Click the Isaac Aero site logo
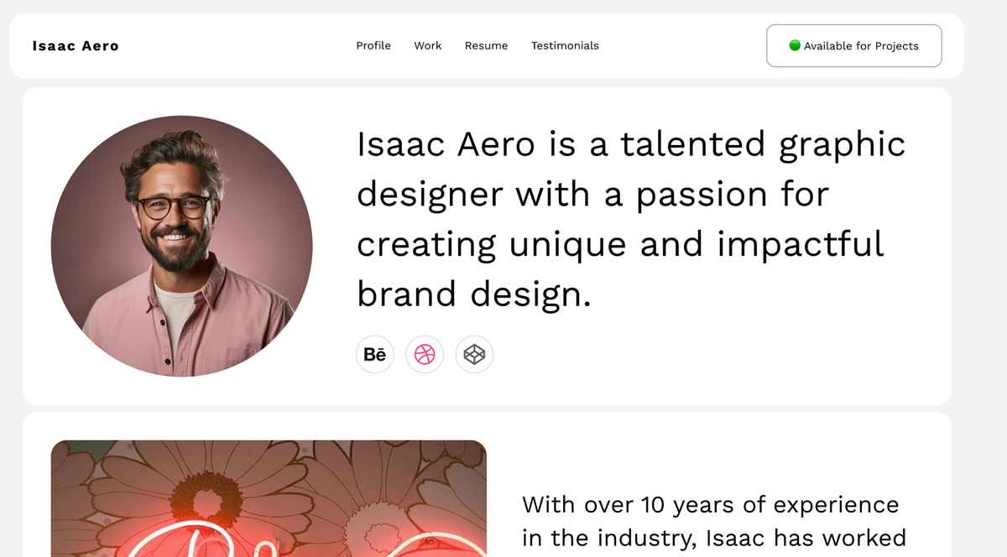Viewport: 1007px width, 557px height. (76, 46)
